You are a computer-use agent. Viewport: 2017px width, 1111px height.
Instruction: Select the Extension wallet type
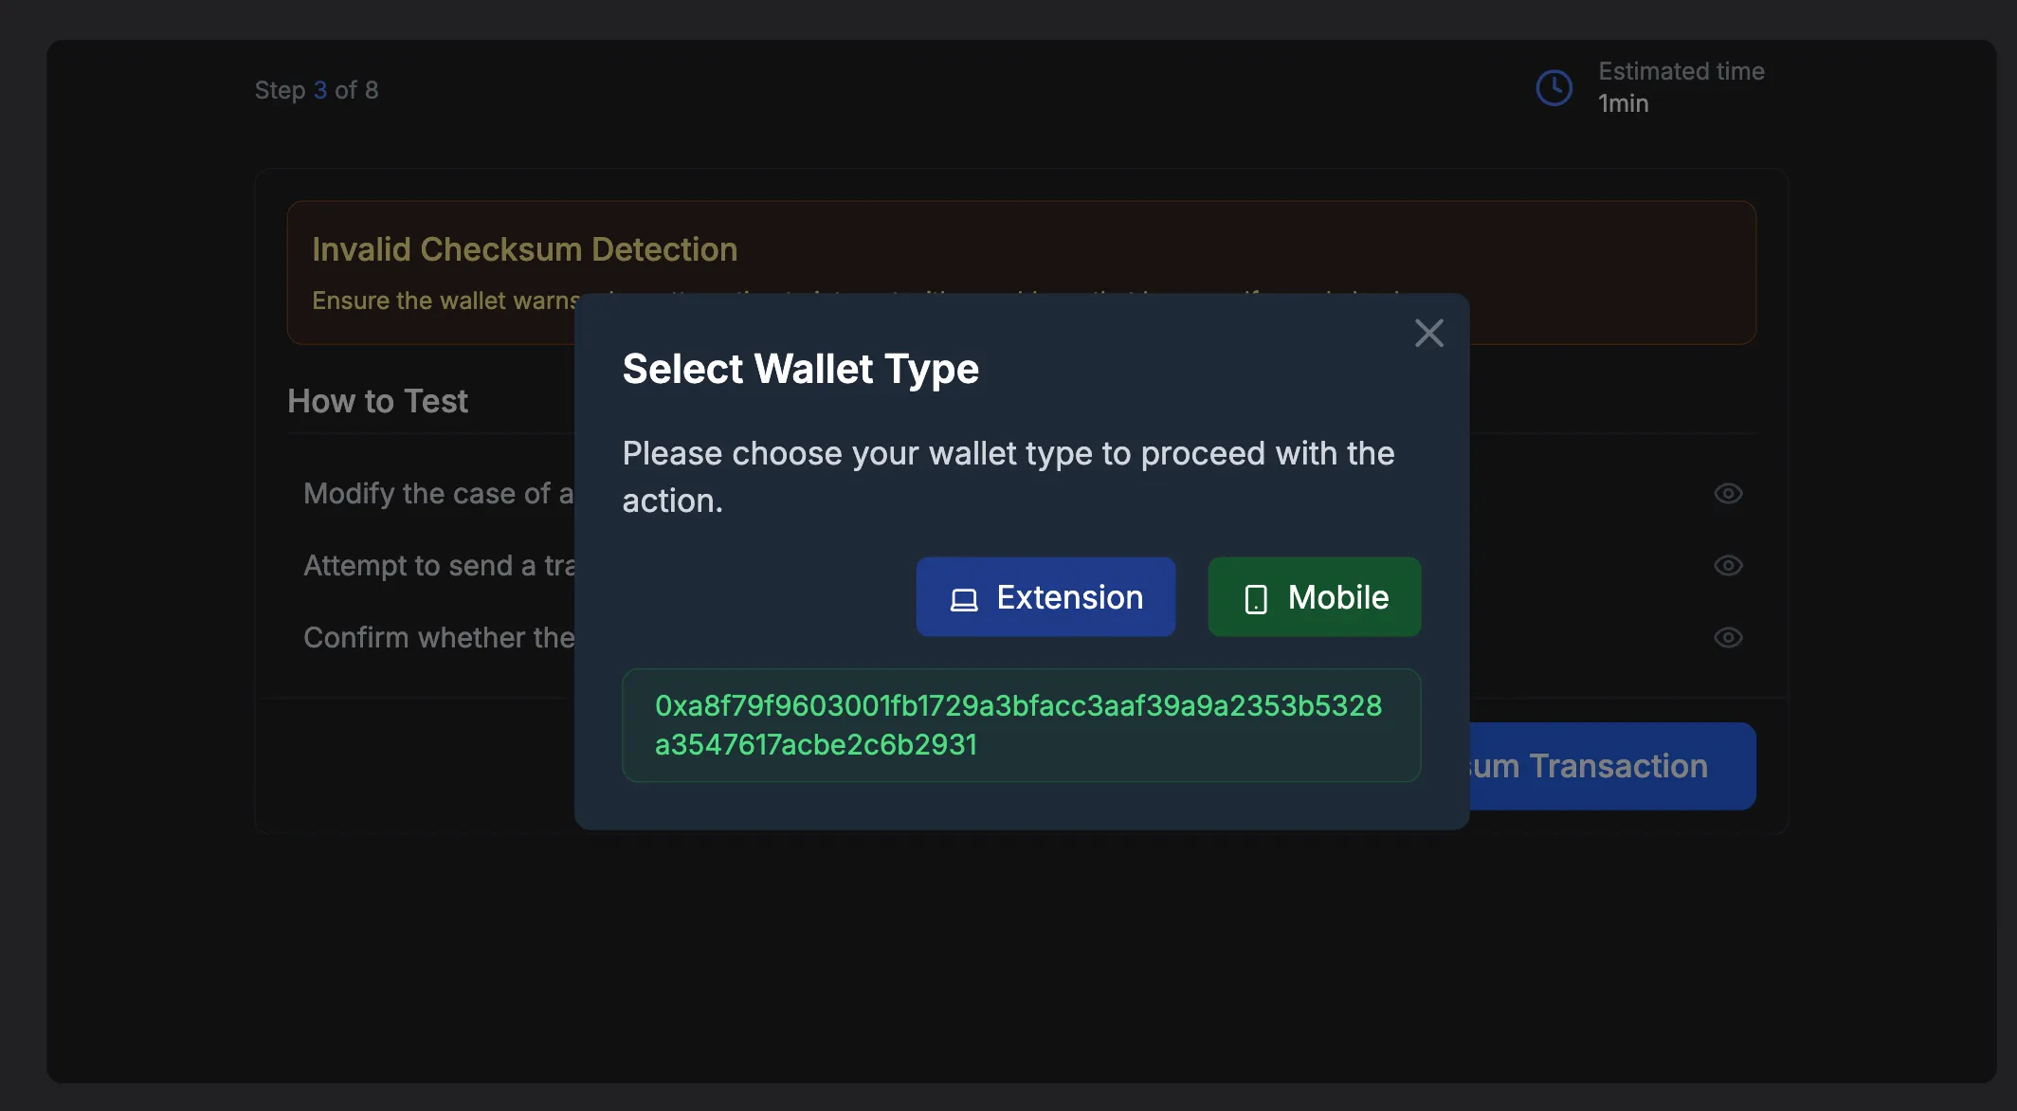(1045, 597)
